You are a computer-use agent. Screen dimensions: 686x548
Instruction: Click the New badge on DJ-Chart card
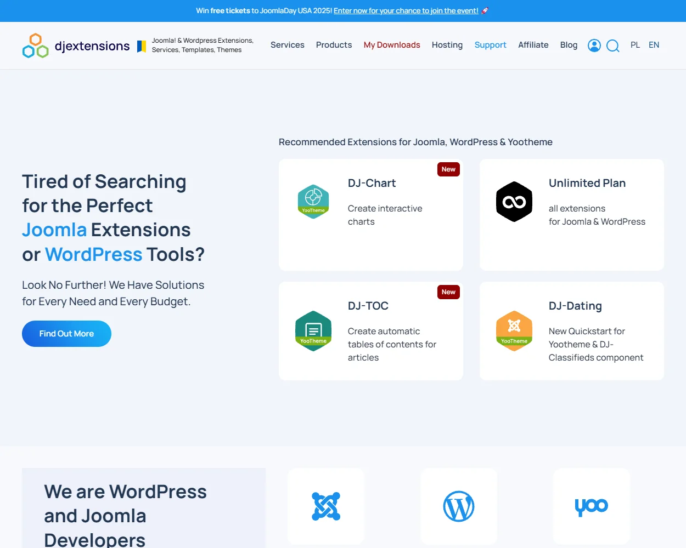tap(448, 169)
